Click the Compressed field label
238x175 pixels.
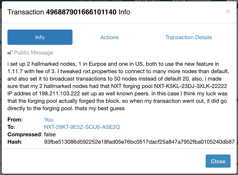click(25, 134)
